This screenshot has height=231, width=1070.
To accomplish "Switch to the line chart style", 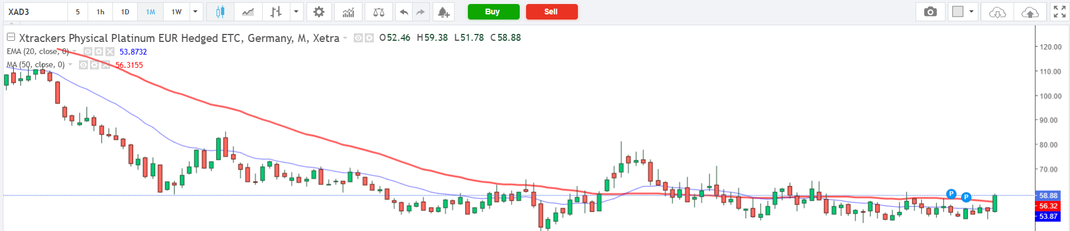I will point(248,12).
